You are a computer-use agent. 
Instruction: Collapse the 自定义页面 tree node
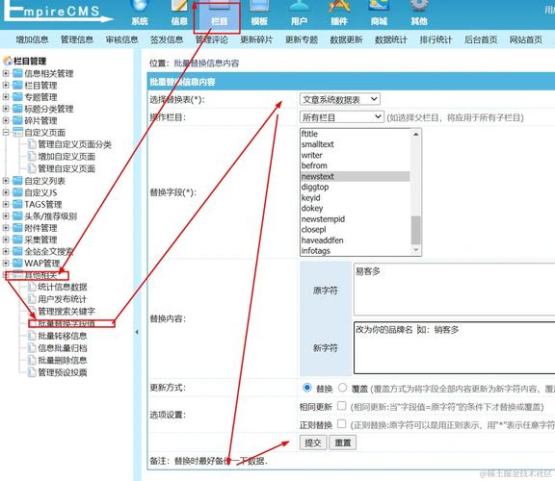[6, 133]
